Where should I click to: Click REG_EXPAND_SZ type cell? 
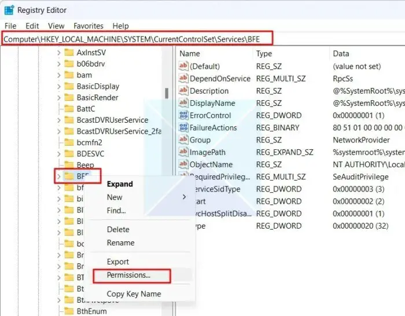pyautogui.click(x=285, y=152)
